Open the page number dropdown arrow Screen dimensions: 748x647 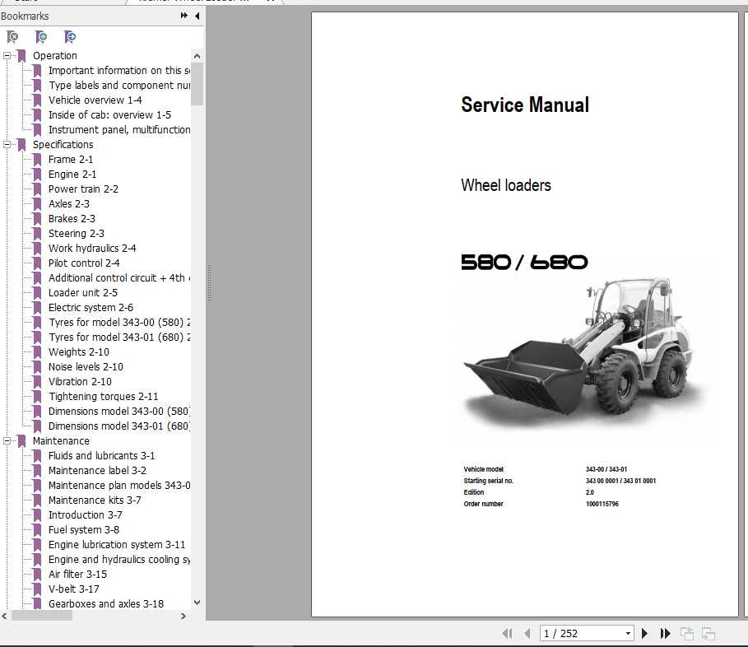point(628,633)
